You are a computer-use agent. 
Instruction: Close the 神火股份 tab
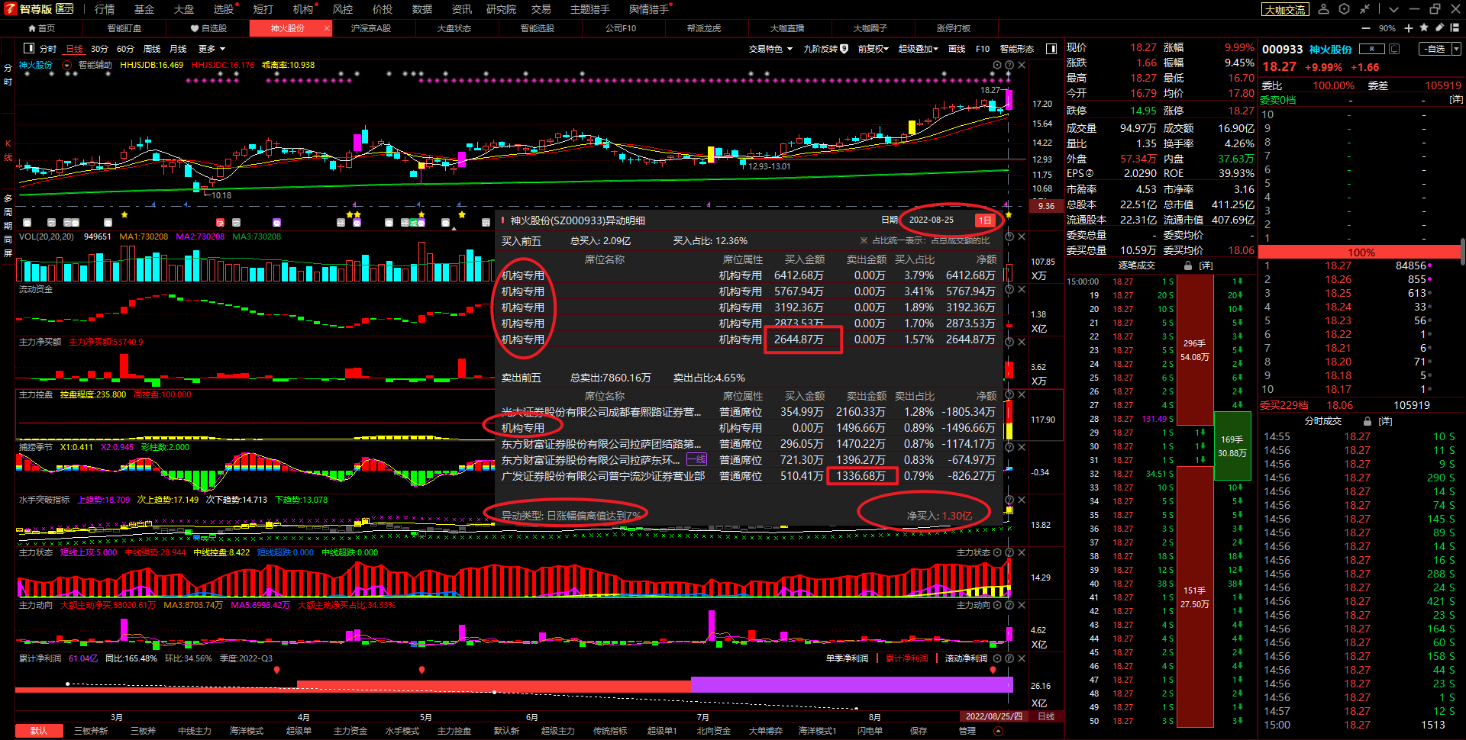pyautogui.click(x=327, y=28)
